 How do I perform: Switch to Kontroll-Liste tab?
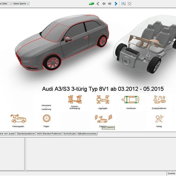pyautogui.click(x=69, y=134)
